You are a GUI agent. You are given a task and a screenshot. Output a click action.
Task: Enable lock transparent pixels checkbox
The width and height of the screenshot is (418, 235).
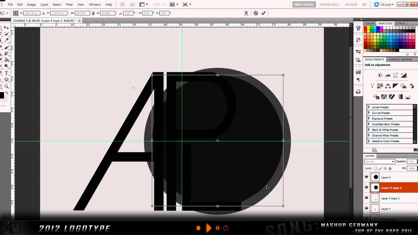point(375,168)
